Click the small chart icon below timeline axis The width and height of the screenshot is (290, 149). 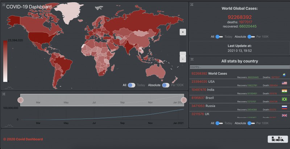[x=9, y=126]
